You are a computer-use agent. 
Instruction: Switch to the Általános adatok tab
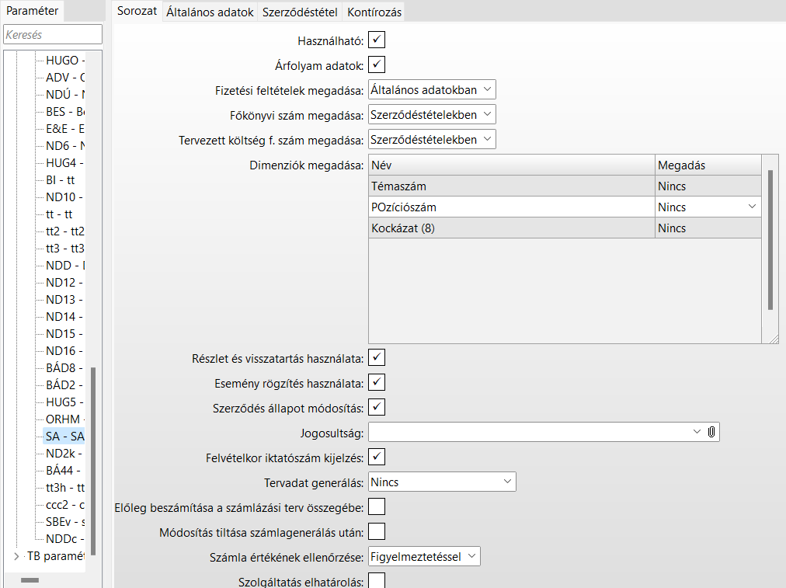[210, 12]
